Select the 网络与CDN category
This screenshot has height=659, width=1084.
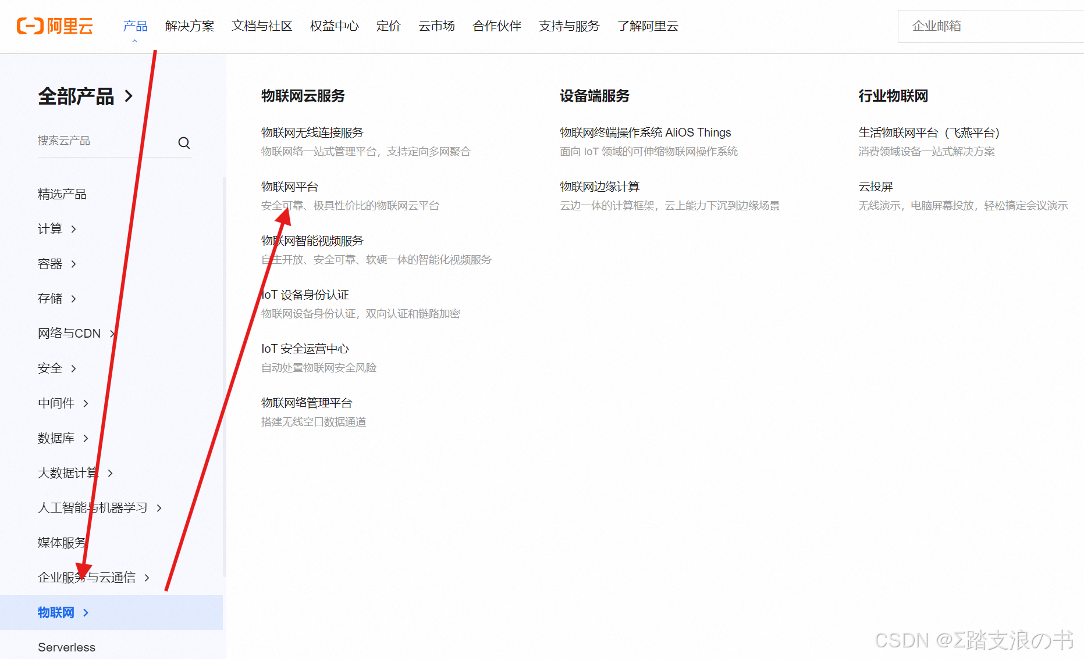[x=69, y=334]
